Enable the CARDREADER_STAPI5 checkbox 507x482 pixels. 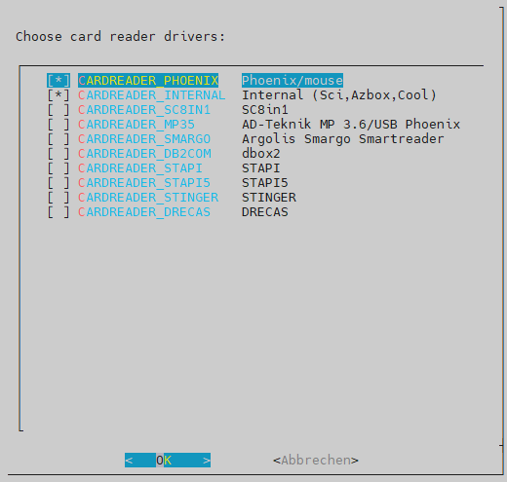click(x=58, y=183)
